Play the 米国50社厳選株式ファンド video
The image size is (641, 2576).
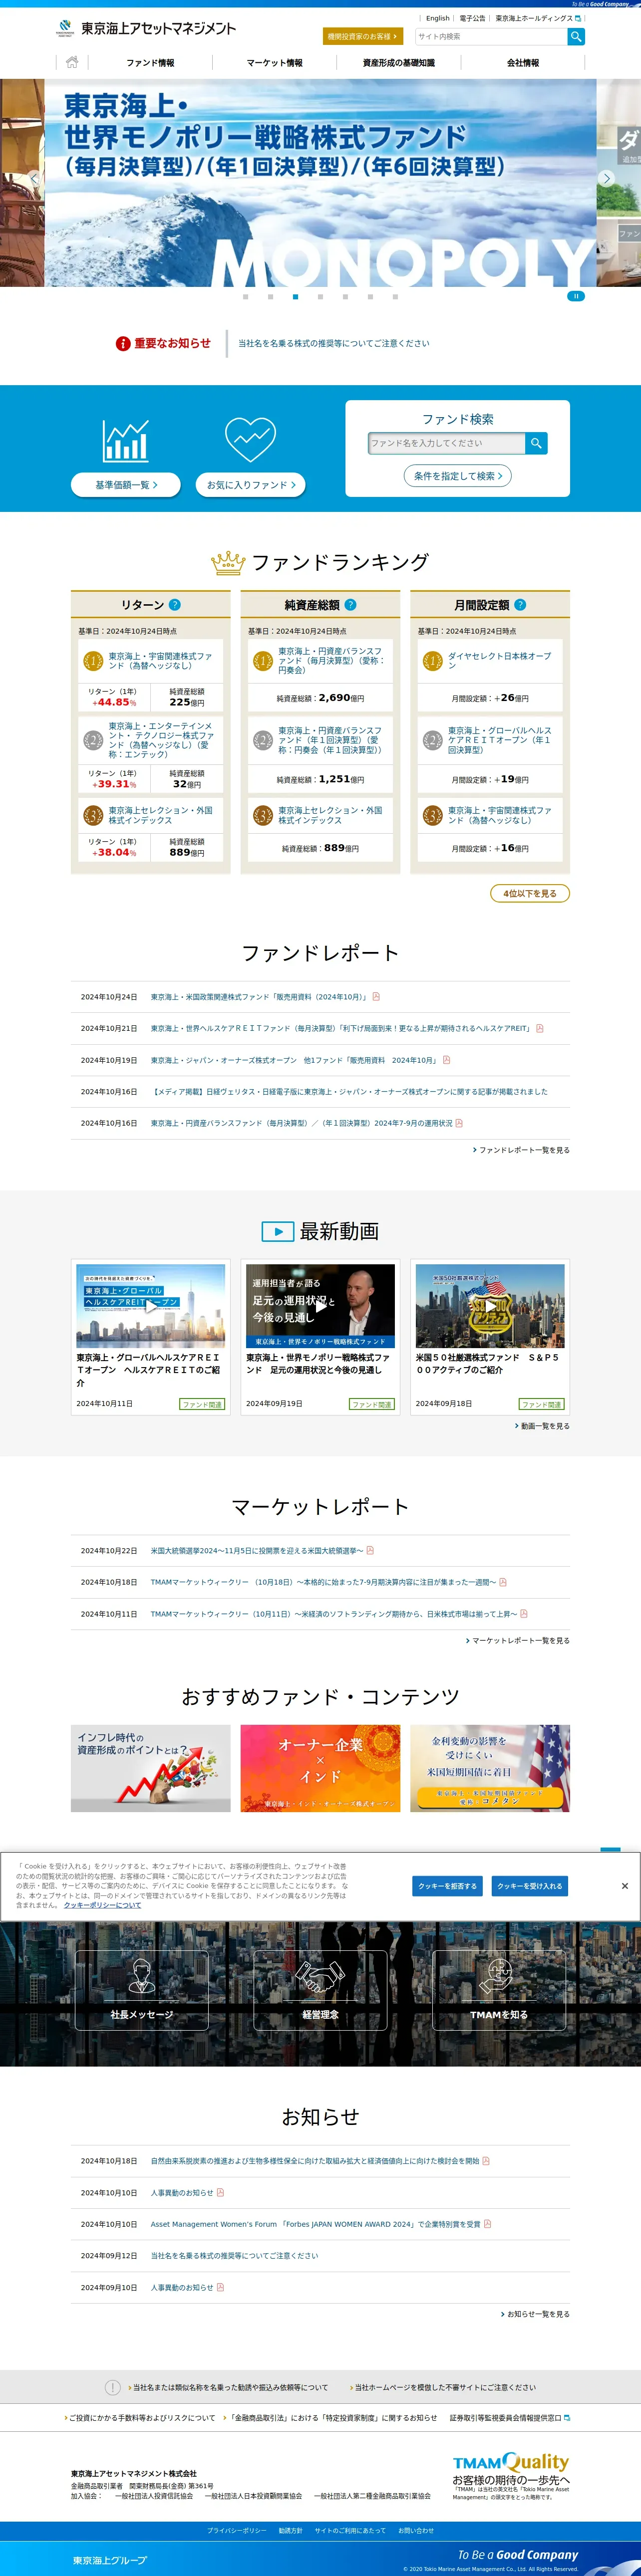490,1305
